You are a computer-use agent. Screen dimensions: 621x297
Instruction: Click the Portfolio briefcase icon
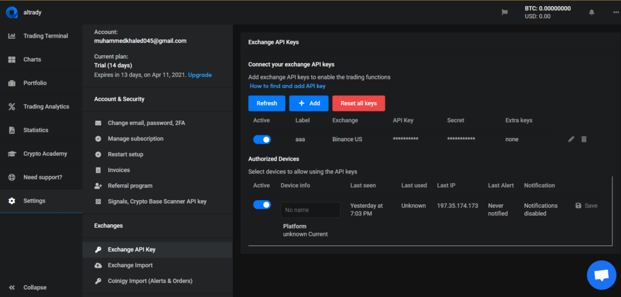pos(12,83)
